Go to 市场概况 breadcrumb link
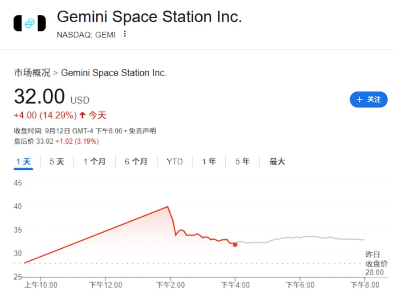 tap(32, 73)
